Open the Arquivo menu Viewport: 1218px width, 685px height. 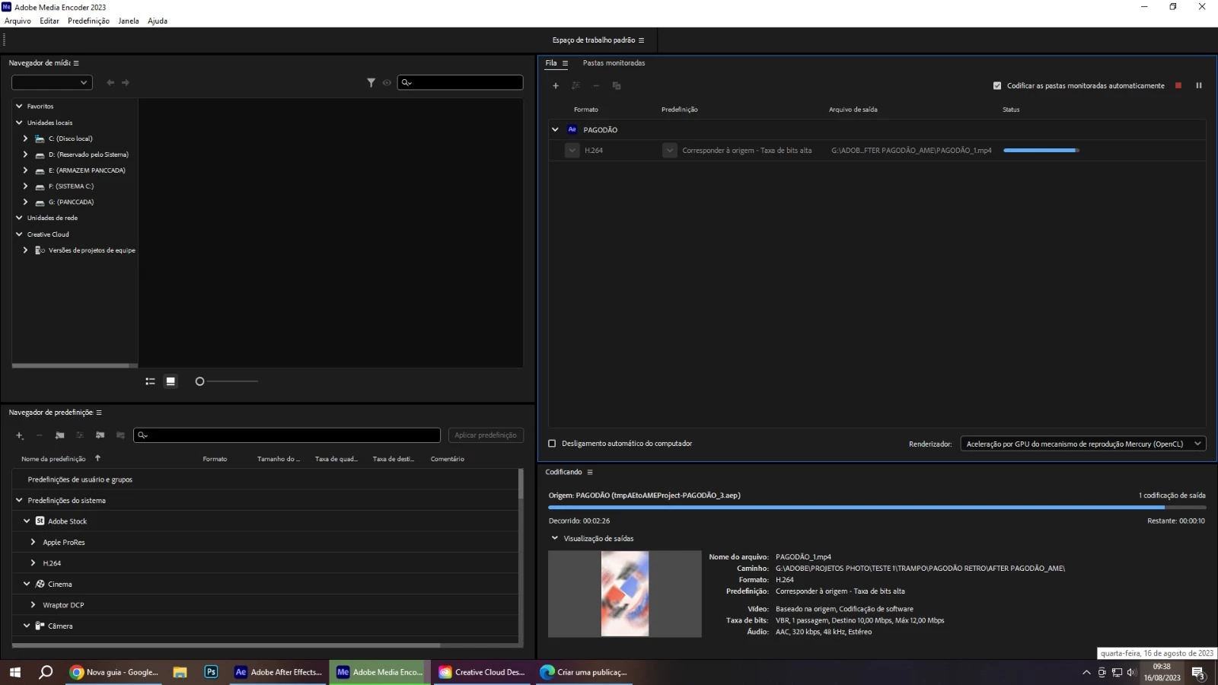(18, 21)
